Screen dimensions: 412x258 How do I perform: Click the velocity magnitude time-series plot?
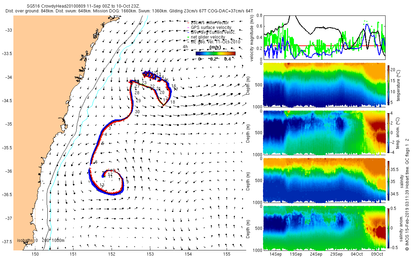[324, 37]
